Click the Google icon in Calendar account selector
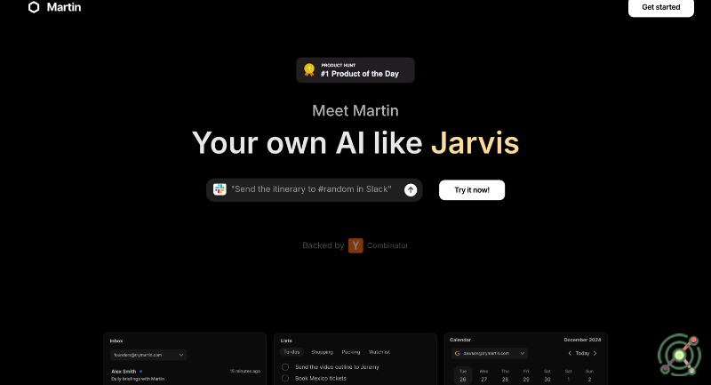This screenshot has width=711, height=385. (457, 353)
